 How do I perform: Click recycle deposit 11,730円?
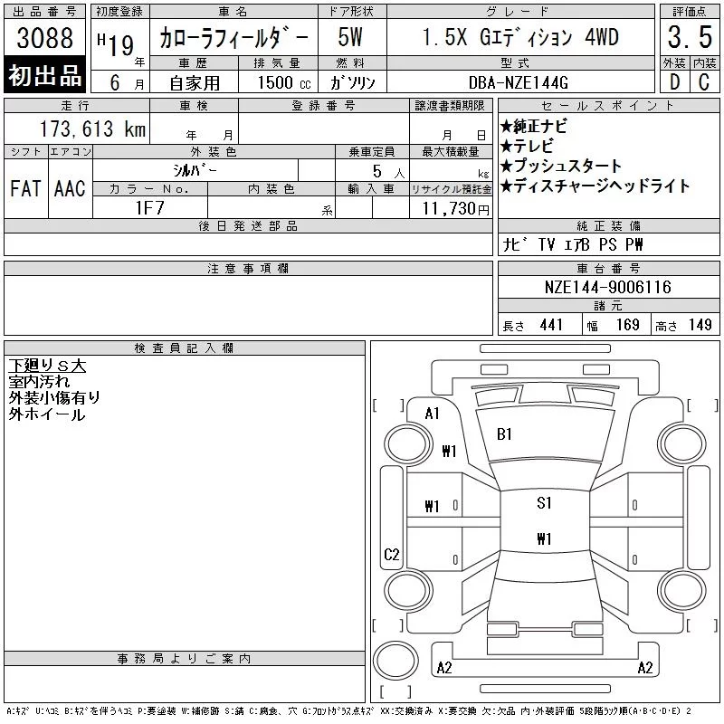click(456, 209)
